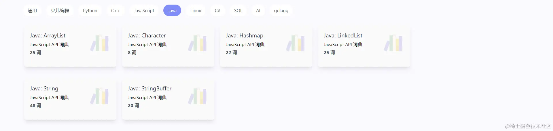Click the books icon on Java: String card
This screenshot has height=131, width=553.
[99, 96]
